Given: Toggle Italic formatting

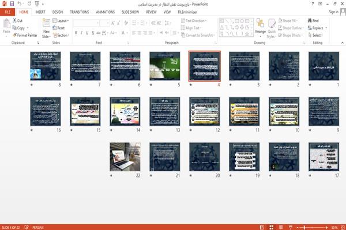Looking at the screenshot, I should click(x=81, y=33).
